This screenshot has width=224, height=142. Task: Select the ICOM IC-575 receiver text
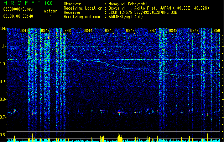(143, 12)
